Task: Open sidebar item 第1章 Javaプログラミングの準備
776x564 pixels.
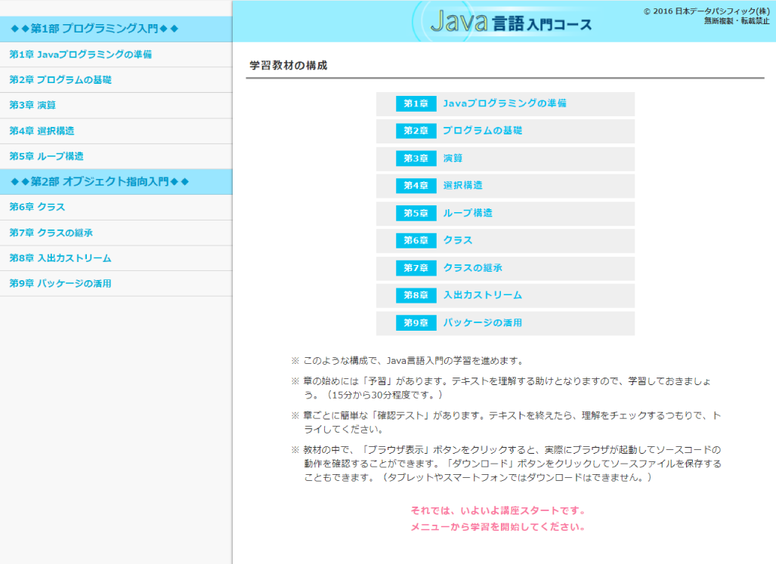Action: pyautogui.click(x=116, y=54)
